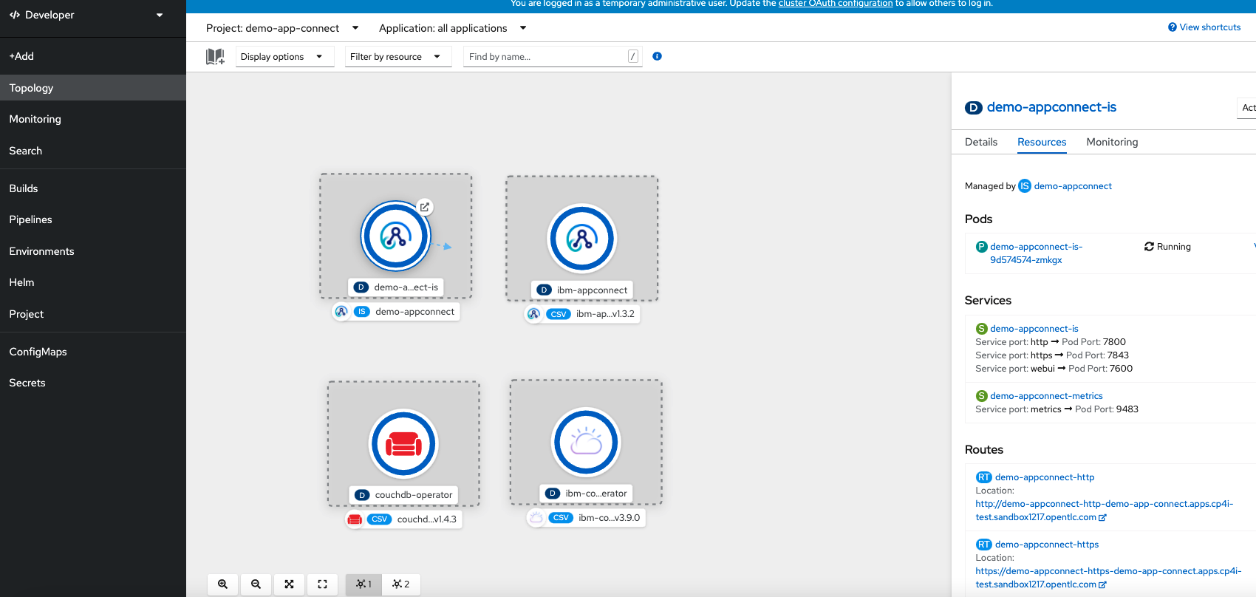
Task: Expand the Filter by resource dropdown
Action: pos(397,57)
